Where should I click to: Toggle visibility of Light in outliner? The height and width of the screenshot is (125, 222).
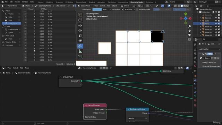click(x=216, y=21)
